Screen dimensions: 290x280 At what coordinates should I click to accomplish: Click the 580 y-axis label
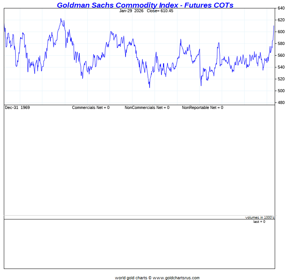pyautogui.click(x=281, y=43)
